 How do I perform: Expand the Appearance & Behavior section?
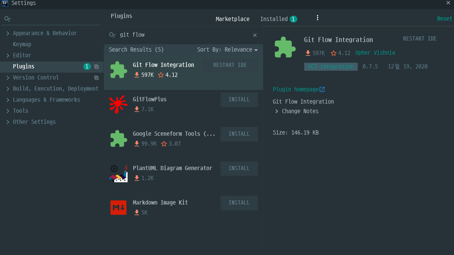click(8, 33)
